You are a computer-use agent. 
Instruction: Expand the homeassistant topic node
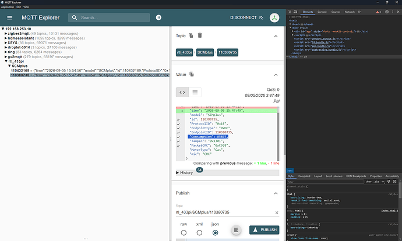(6, 38)
